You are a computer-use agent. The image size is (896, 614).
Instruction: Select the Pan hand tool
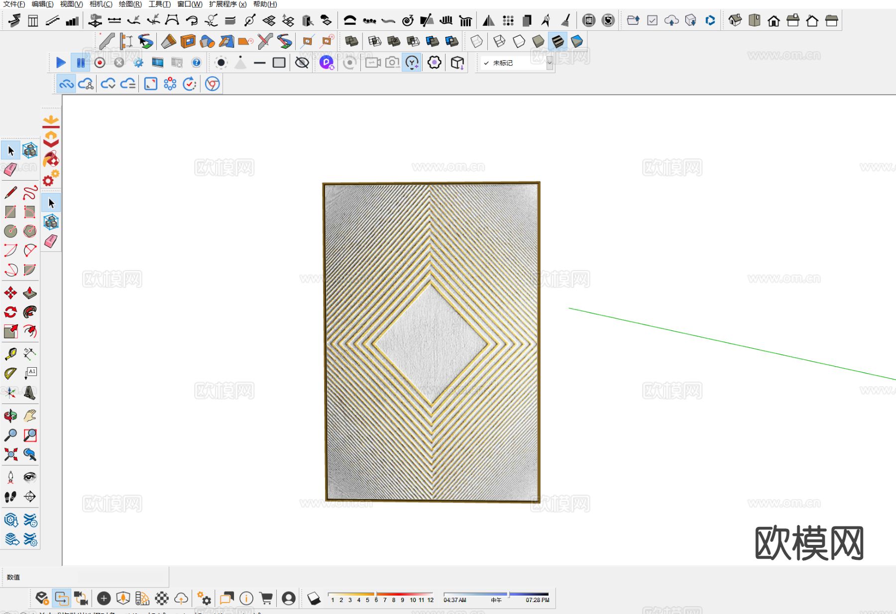point(30,415)
